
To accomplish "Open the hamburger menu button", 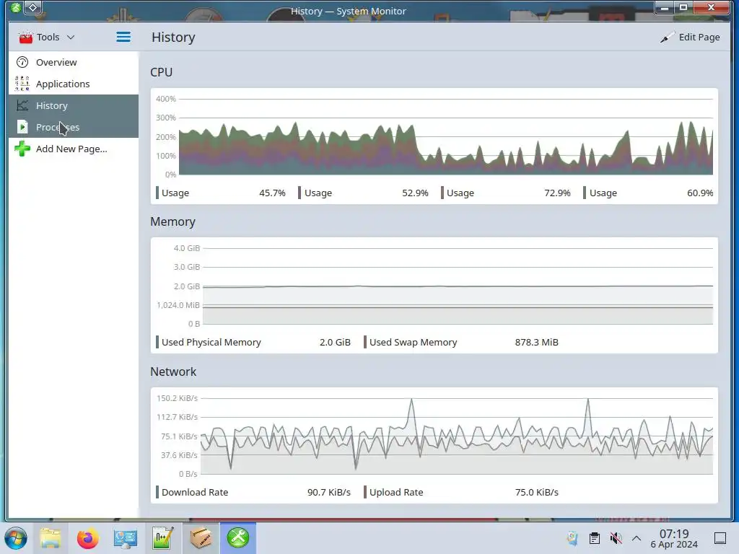I will coord(123,38).
